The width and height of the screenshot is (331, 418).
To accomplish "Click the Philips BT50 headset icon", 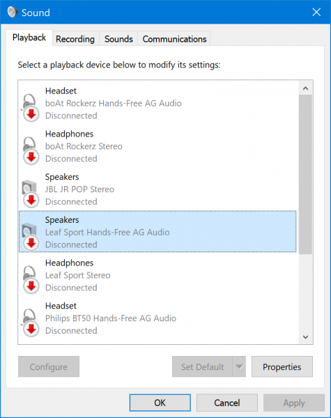I will point(30,323).
